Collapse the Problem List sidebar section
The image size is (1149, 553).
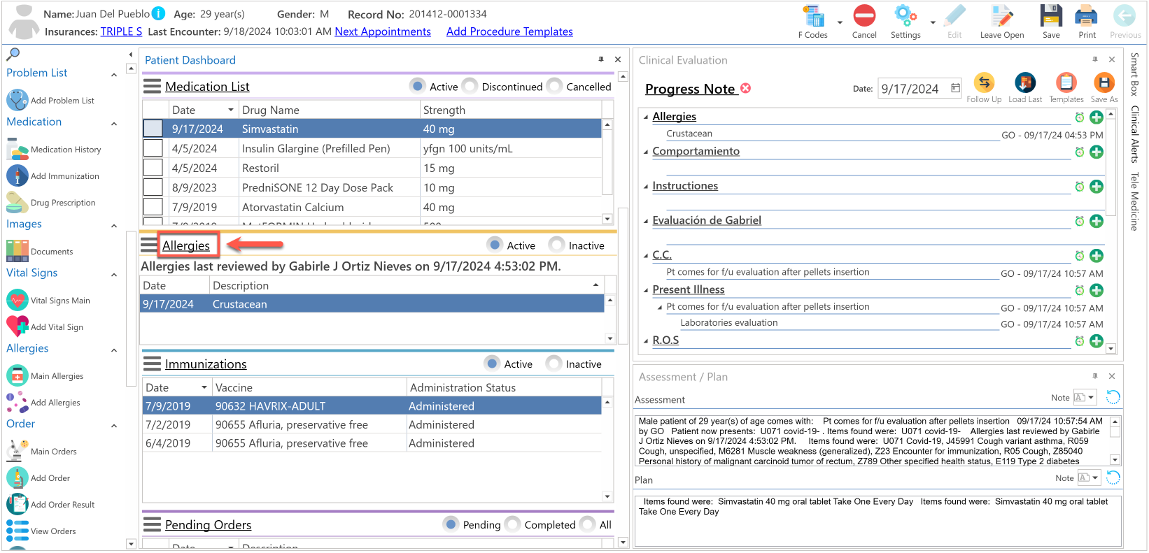click(114, 75)
